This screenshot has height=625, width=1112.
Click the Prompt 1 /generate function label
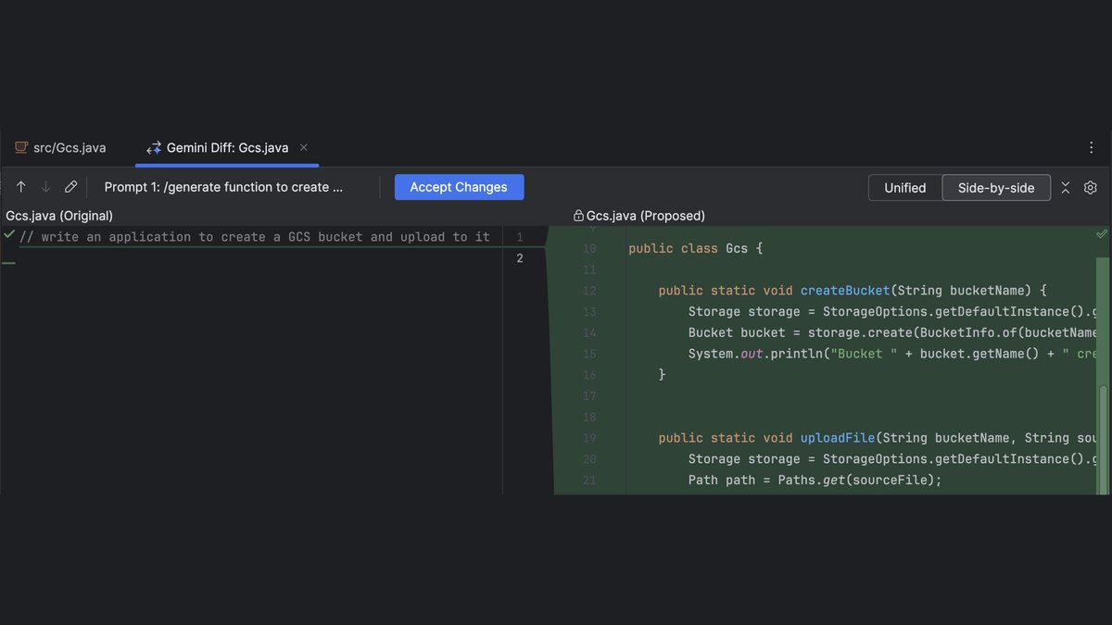click(x=223, y=187)
